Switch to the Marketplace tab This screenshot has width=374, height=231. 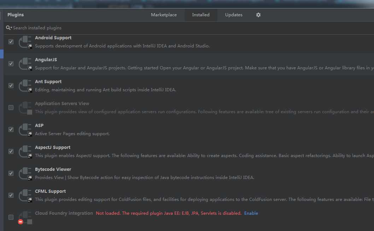(x=164, y=15)
